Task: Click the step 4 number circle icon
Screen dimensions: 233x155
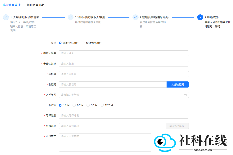Action: 200,18
